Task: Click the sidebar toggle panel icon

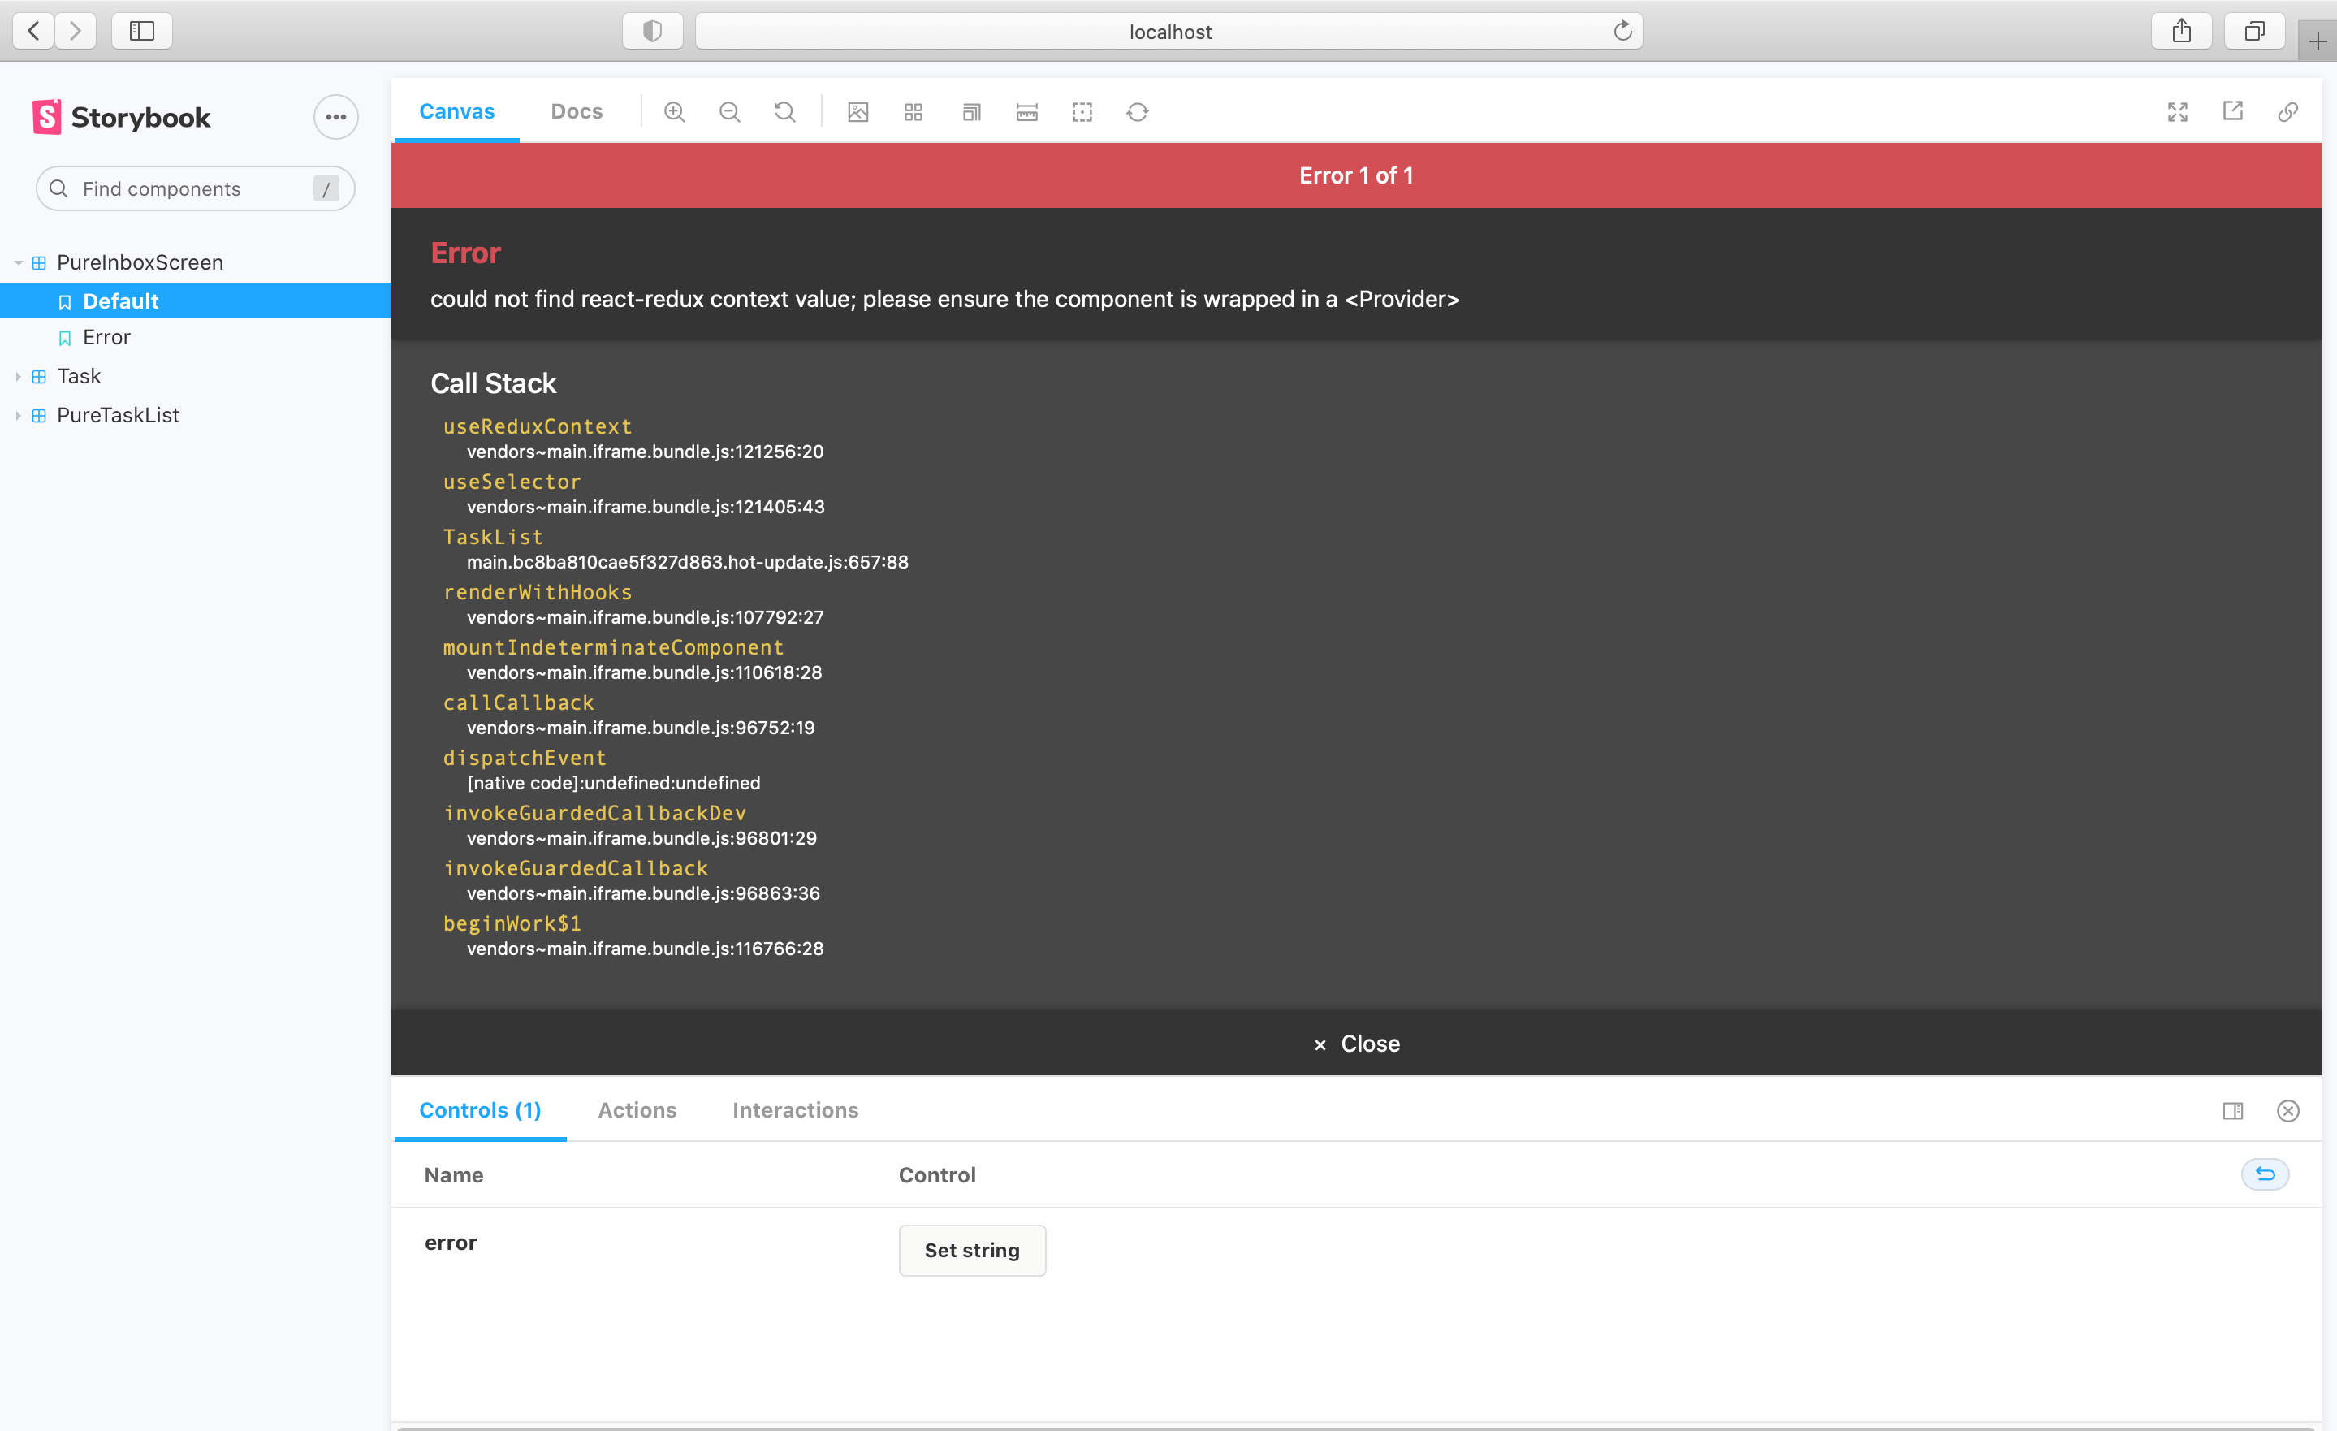Action: (142, 32)
